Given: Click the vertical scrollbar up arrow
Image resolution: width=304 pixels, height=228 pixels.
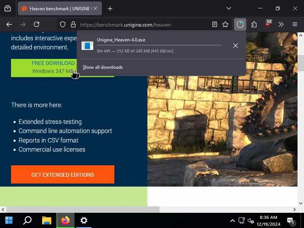Looking at the screenshot, I should [x=301, y=35].
